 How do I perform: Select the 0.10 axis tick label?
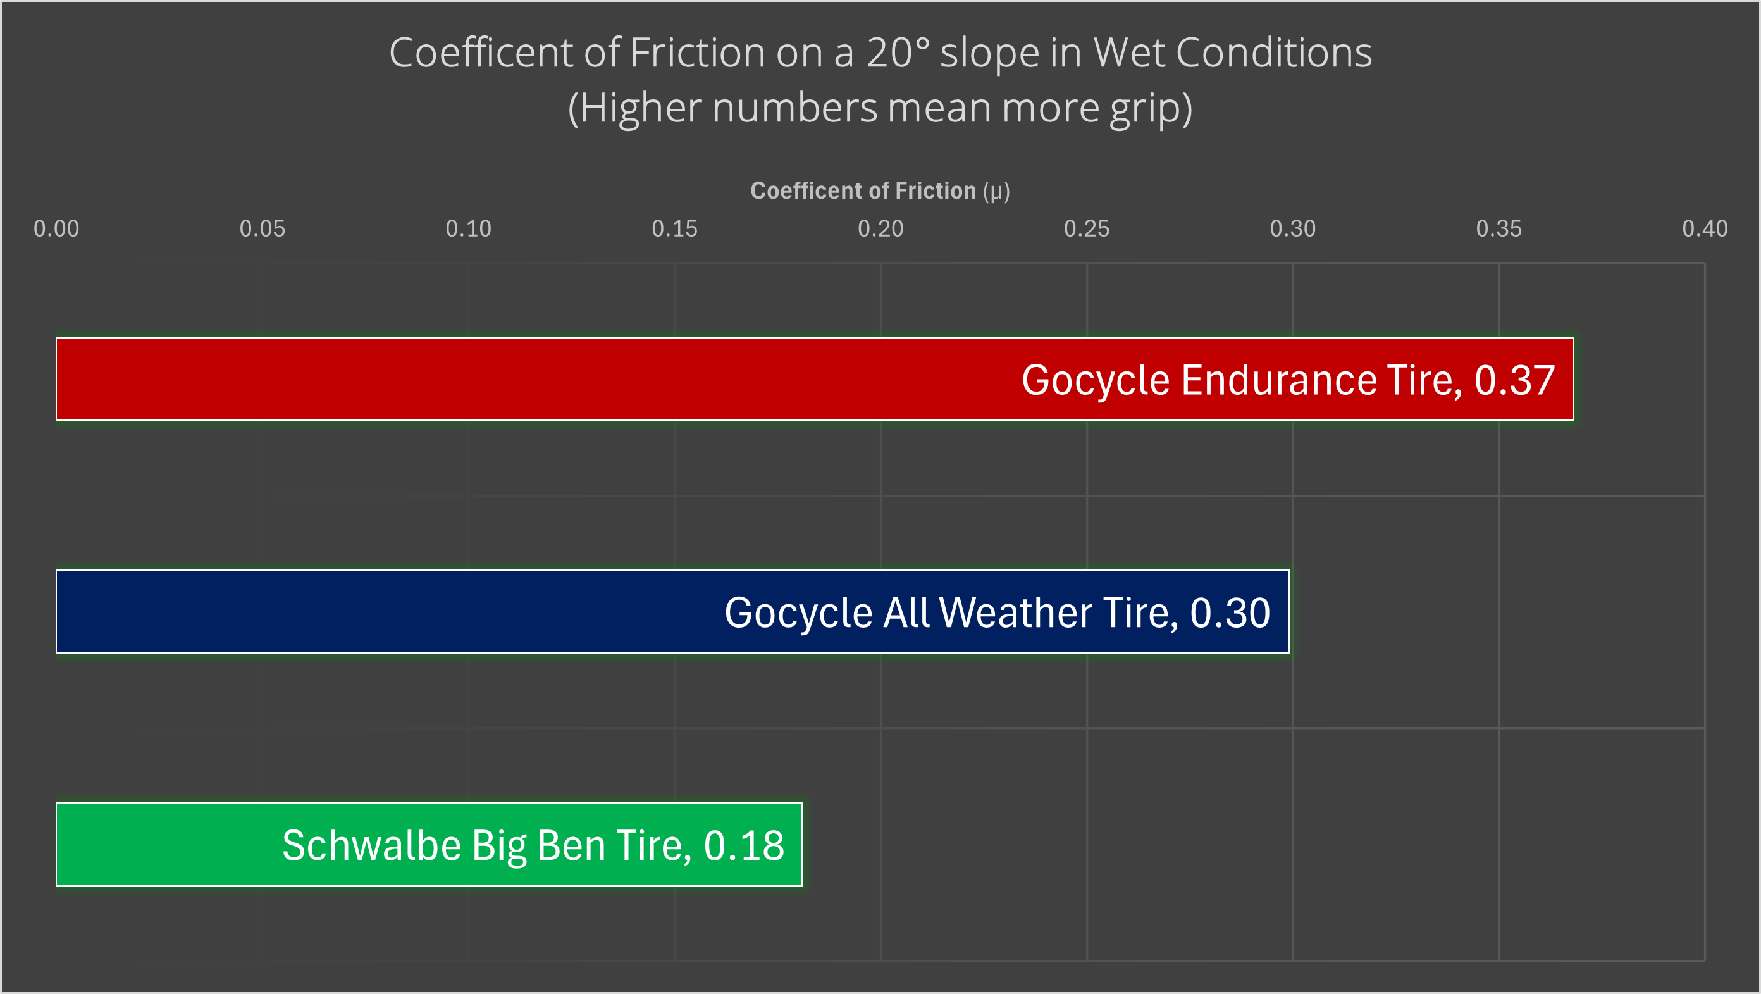coord(468,228)
